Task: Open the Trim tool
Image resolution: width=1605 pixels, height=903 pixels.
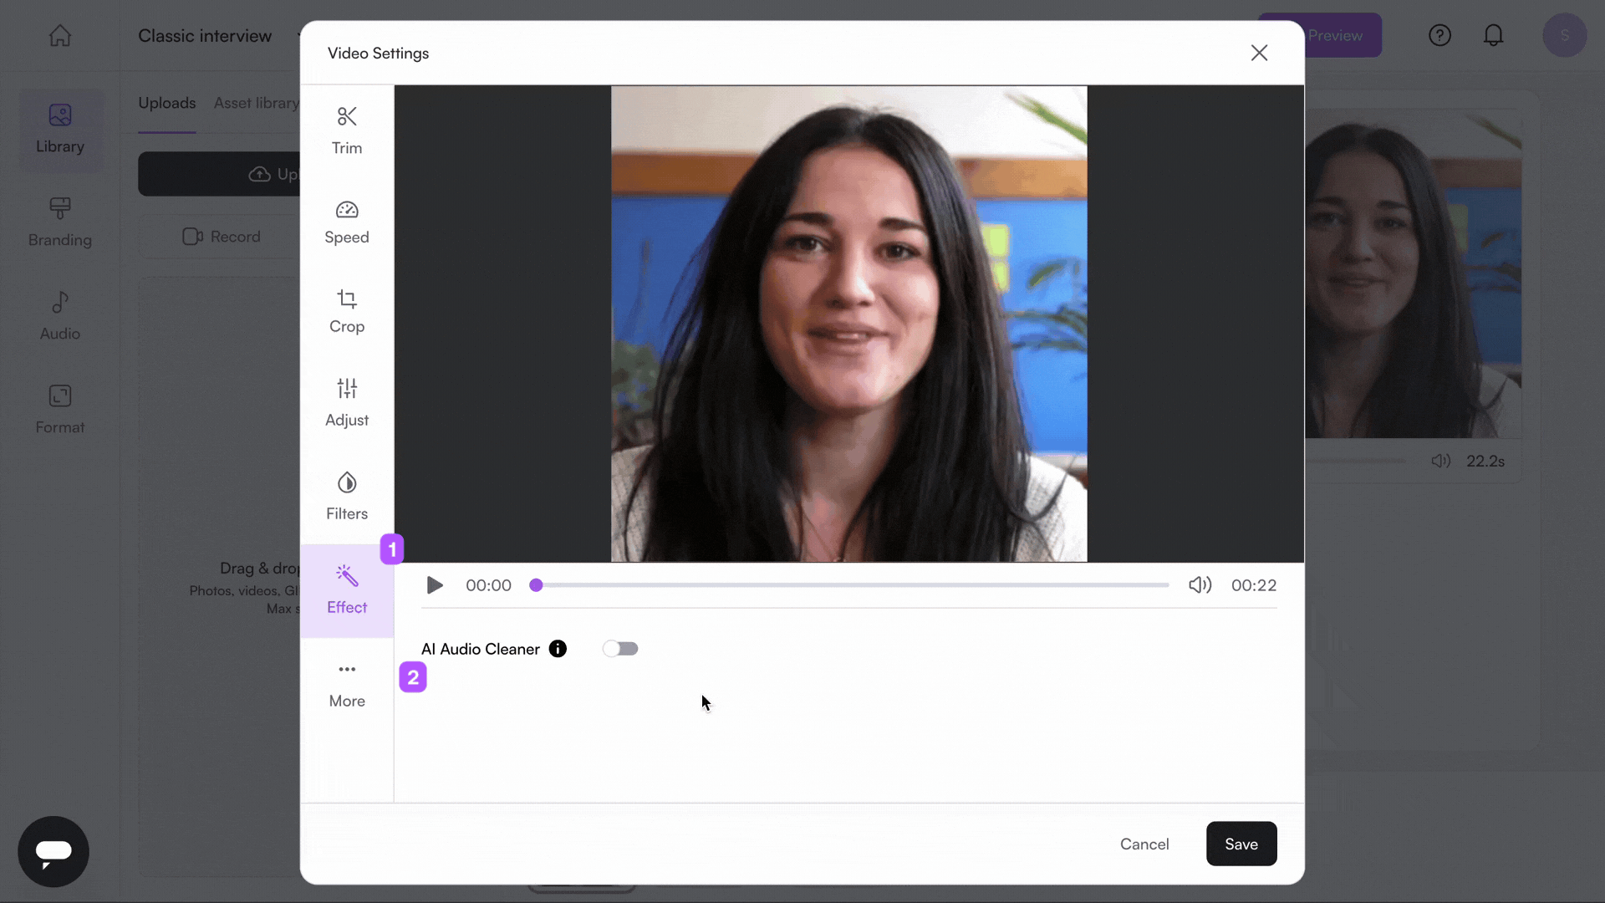Action: coord(347,131)
